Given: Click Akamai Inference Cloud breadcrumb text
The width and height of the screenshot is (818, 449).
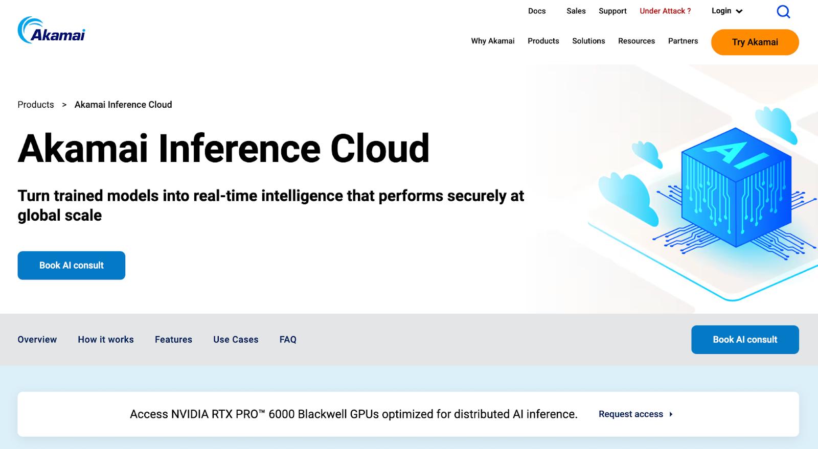Looking at the screenshot, I should tap(123, 105).
